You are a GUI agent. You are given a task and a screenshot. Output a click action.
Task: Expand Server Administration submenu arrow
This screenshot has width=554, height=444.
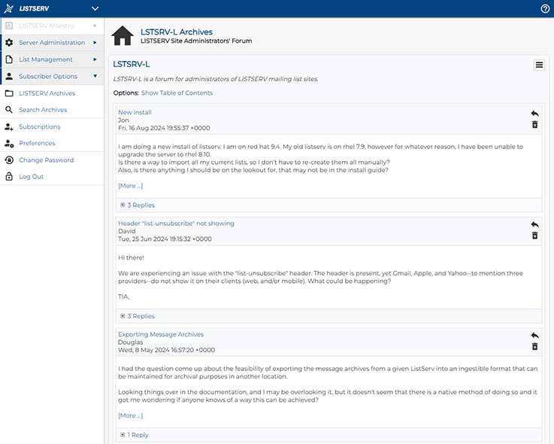point(95,42)
